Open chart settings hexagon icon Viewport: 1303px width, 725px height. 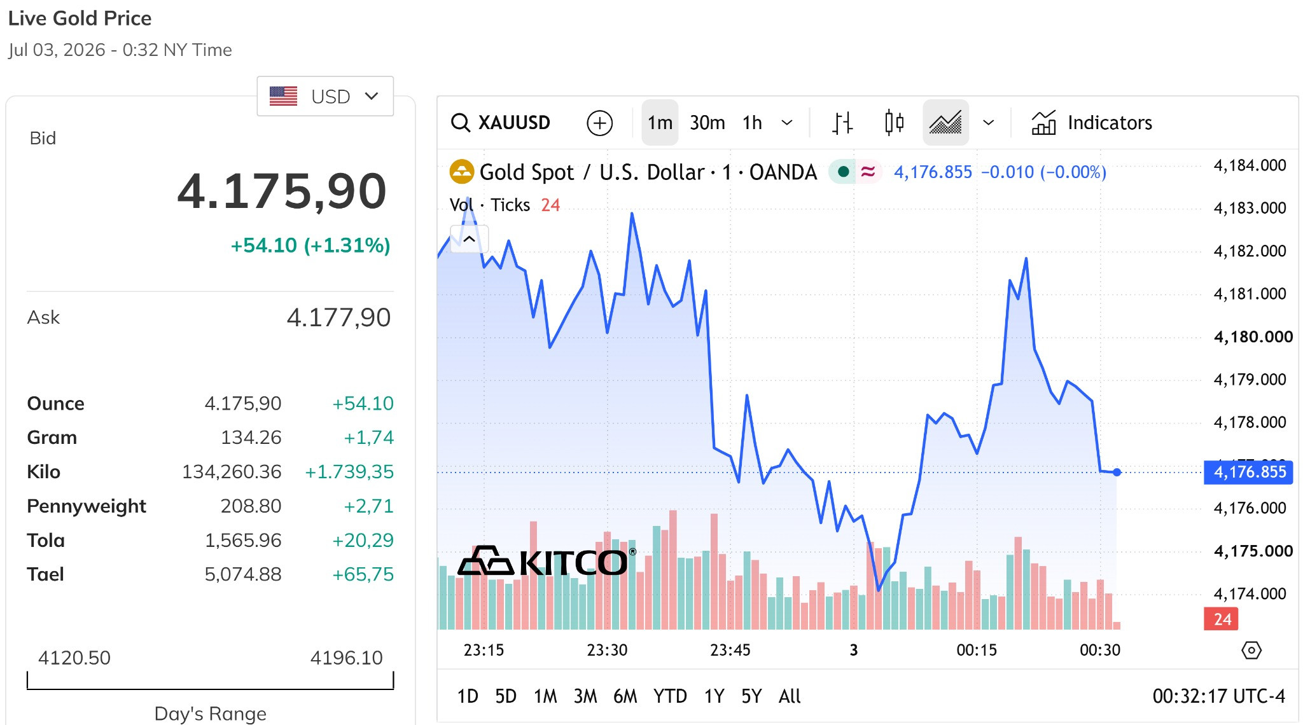tap(1251, 650)
